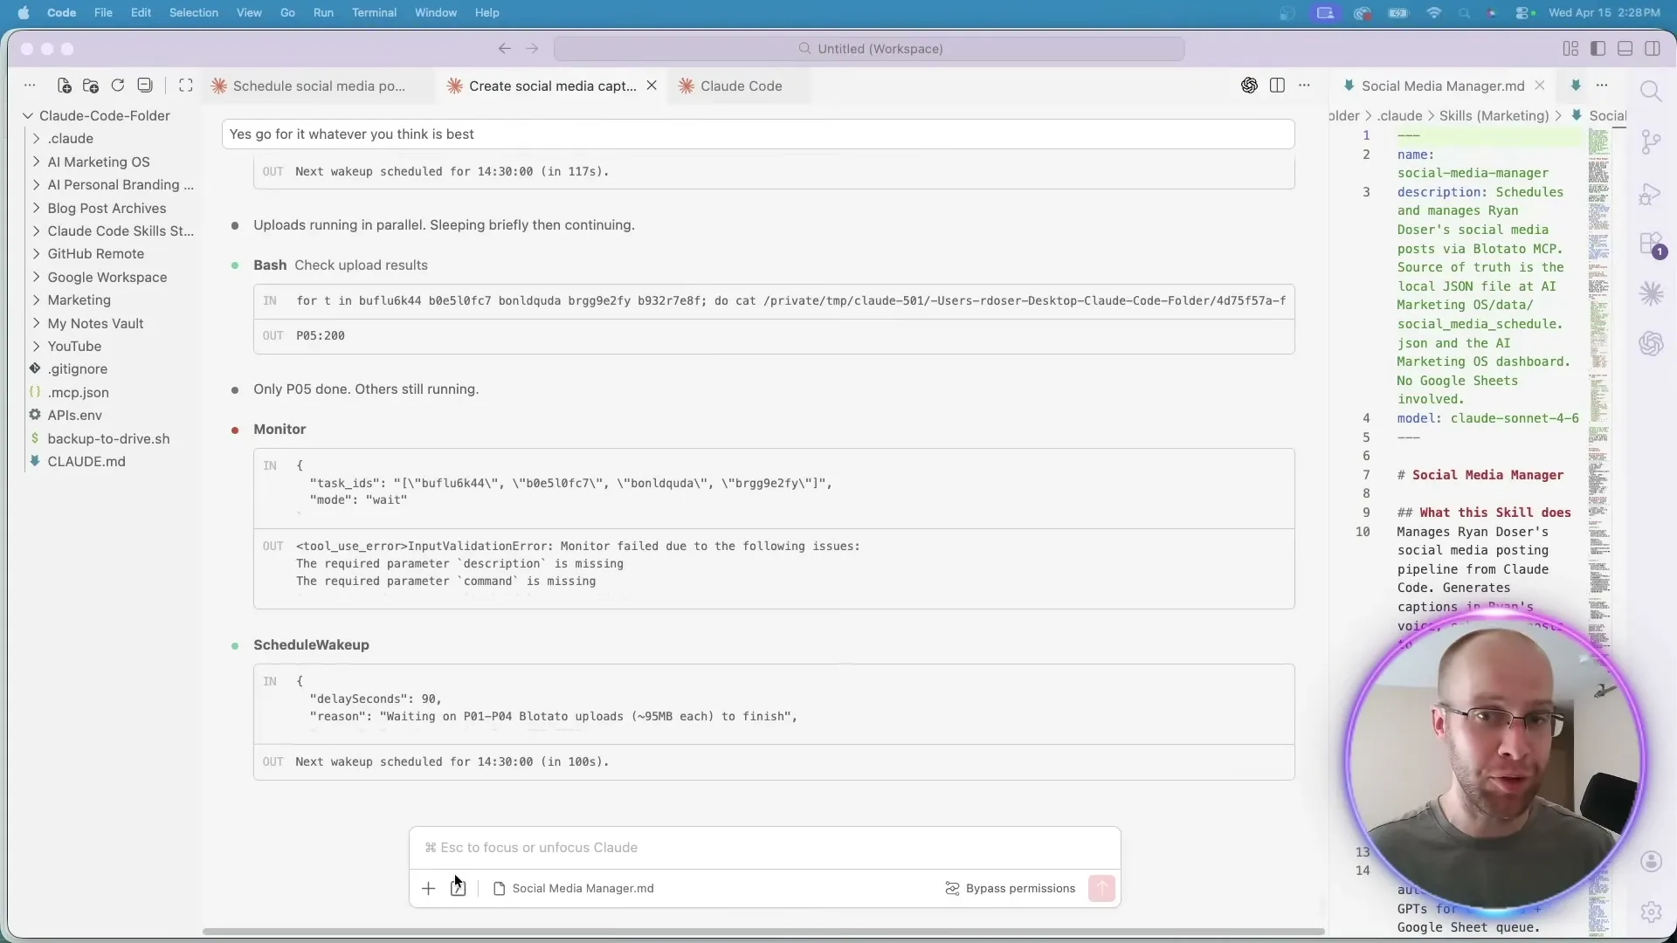
Task: Toggle the Bypass permissions mode
Action: [1010, 888]
